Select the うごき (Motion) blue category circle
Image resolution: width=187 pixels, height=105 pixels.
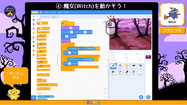[33, 20]
